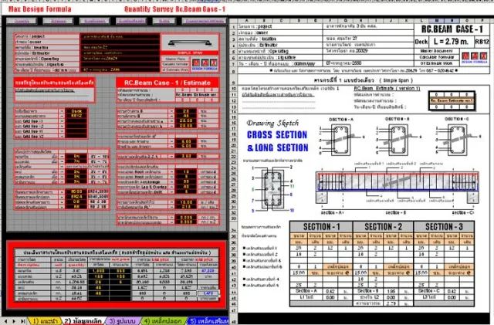494x325 pixels.
Task: Open the 3) รูปแบบ sheet tab
Action: coord(123,321)
